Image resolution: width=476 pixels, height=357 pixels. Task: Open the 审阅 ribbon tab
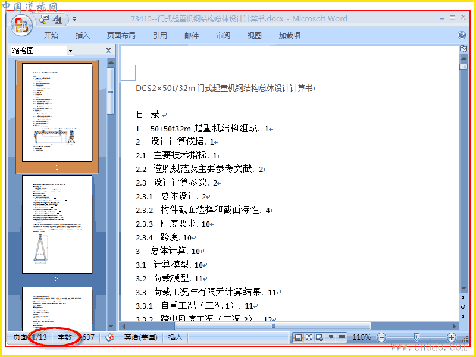[x=223, y=36]
